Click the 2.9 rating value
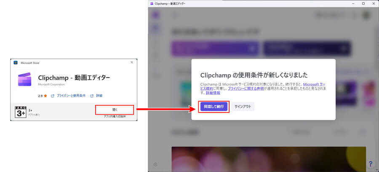Image resolution: width=379 pixels, height=172 pixels. tap(40, 96)
